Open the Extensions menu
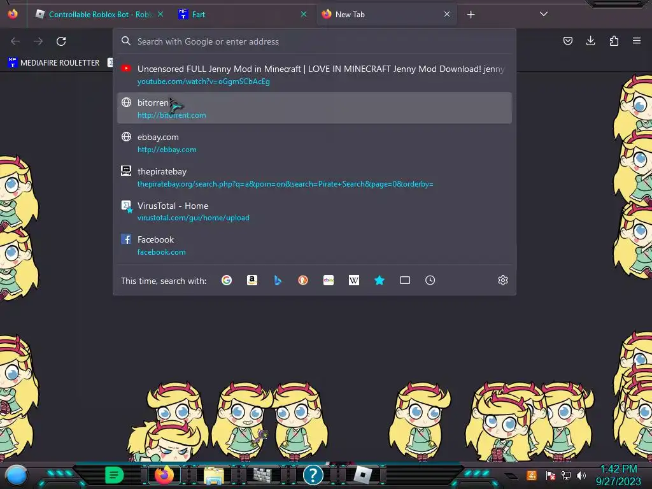The width and height of the screenshot is (652, 489). click(614, 41)
